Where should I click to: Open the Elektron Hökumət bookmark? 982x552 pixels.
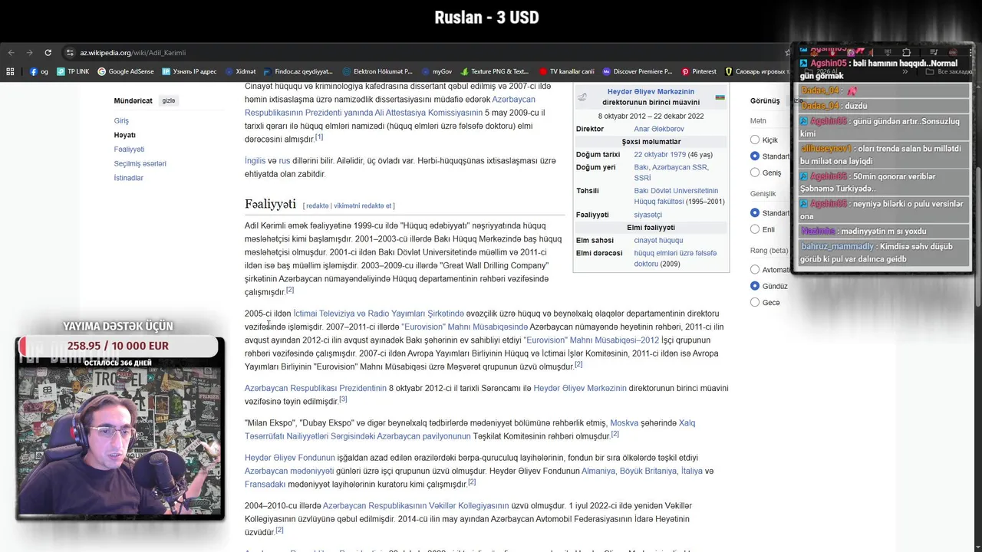pyautogui.click(x=378, y=71)
